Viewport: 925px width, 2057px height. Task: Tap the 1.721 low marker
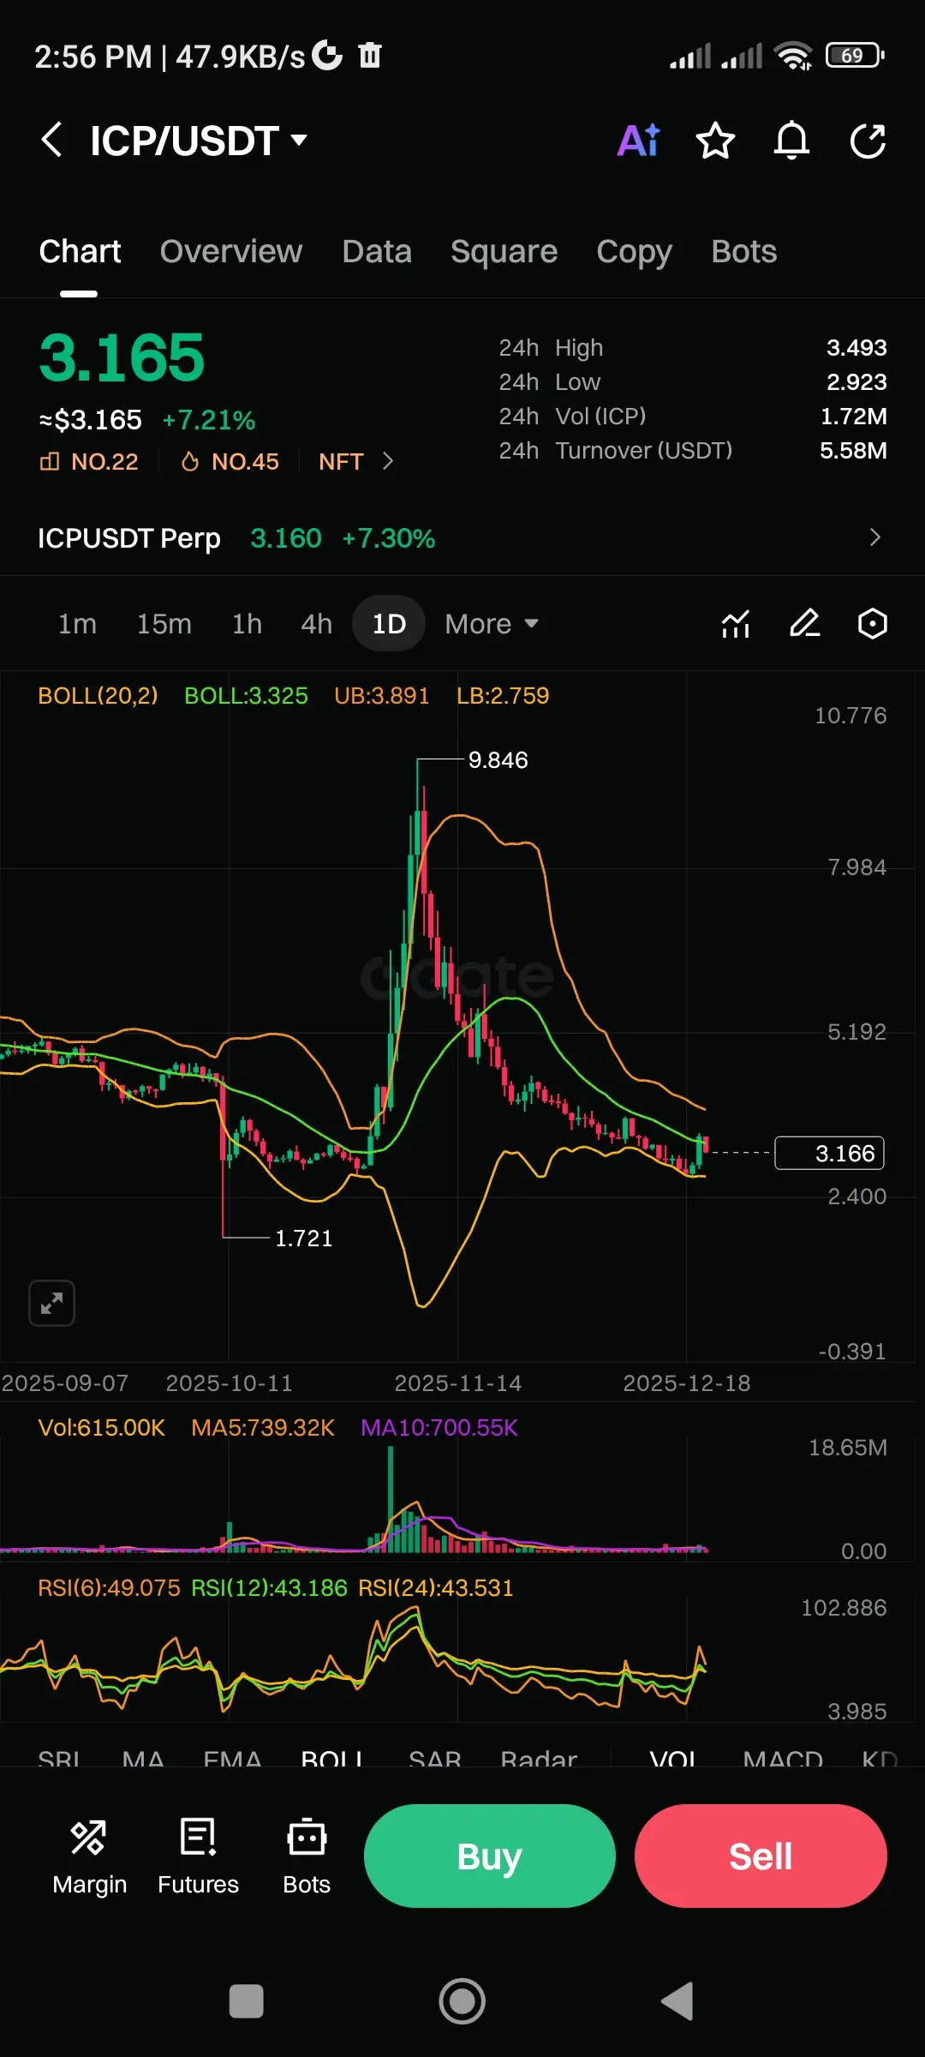click(x=304, y=1238)
